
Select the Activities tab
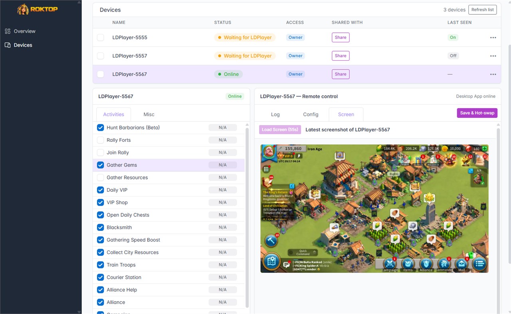click(114, 114)
